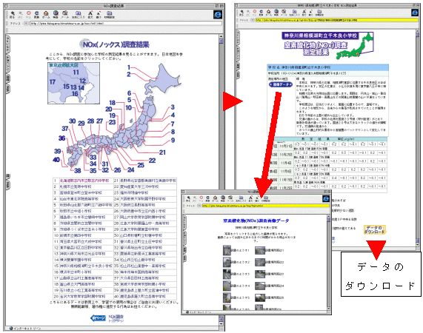Viewport: 423px width, 333px height.
Task: Open NOx調査トップページ link at page bottom
Action: click(x=116, y=318)
